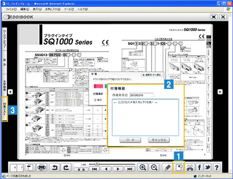Select the pencil drawing tool

pos(168,168)
